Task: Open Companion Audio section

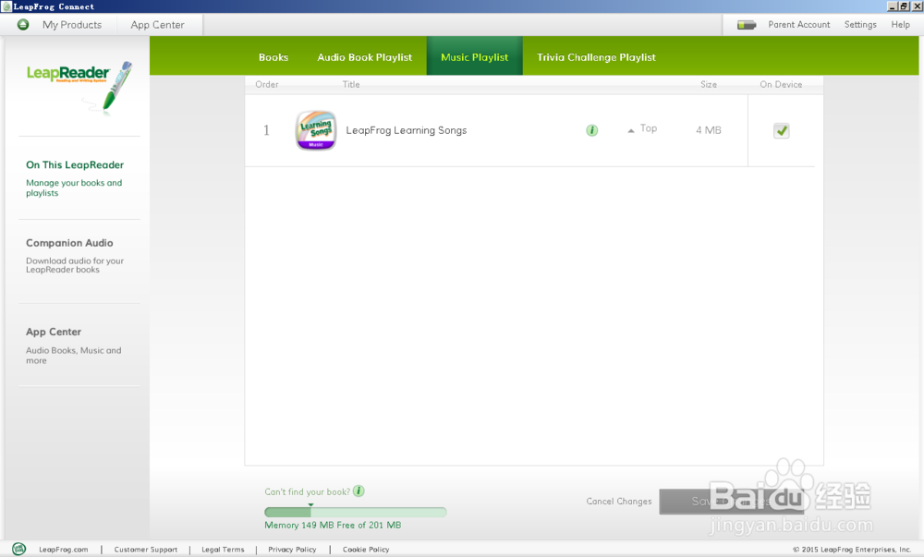Action: coord(69,243)
